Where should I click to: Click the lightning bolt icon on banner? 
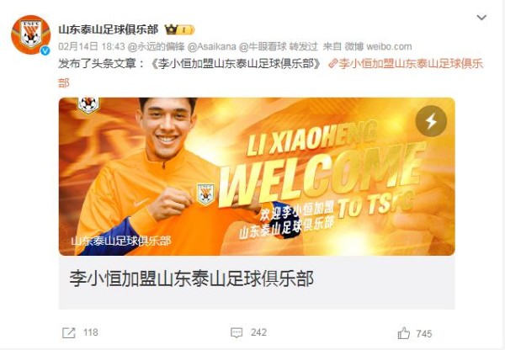(x=431, y=121)
